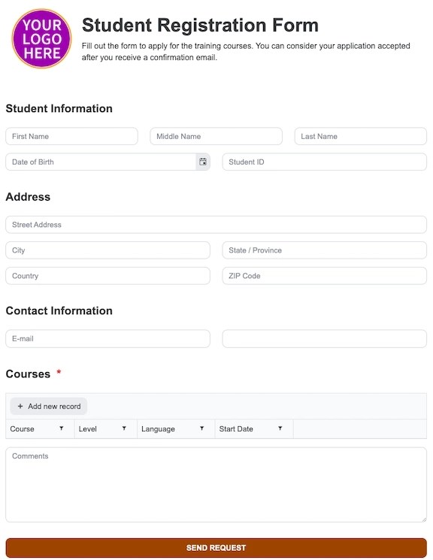Focus the City input
The image size is (433, 560).
tap(108, 250)
